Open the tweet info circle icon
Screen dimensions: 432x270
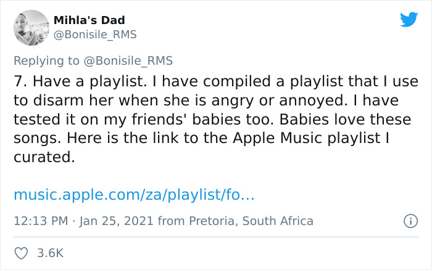pyautogui.click(x=409, y=221)
